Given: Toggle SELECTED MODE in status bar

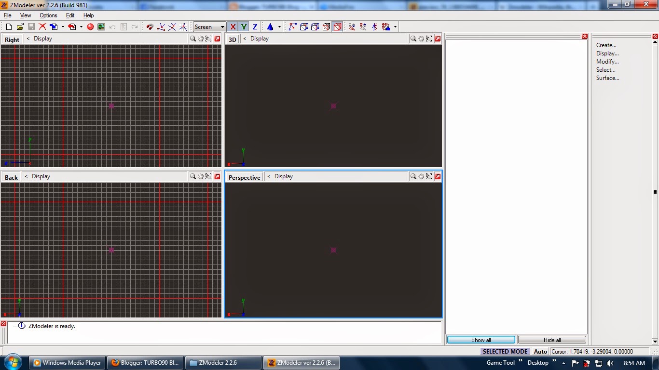Looking at the screenshot, I should click(505, 351).
